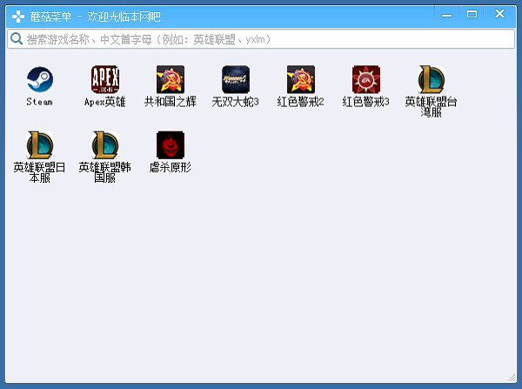The width and height of the screenshot is (522, 389).
Task: Launch Apex英雄 game icon
Action: [105, 79]
